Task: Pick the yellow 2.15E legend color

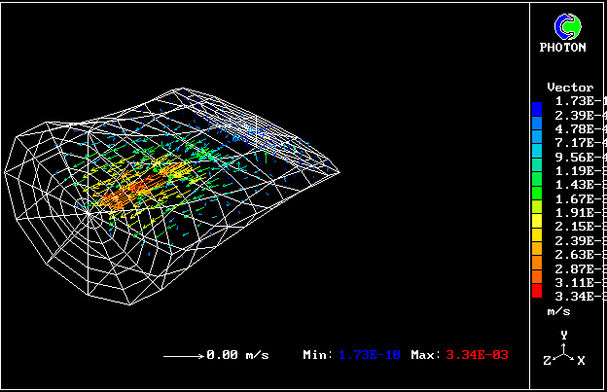Action: click(537, 227)
